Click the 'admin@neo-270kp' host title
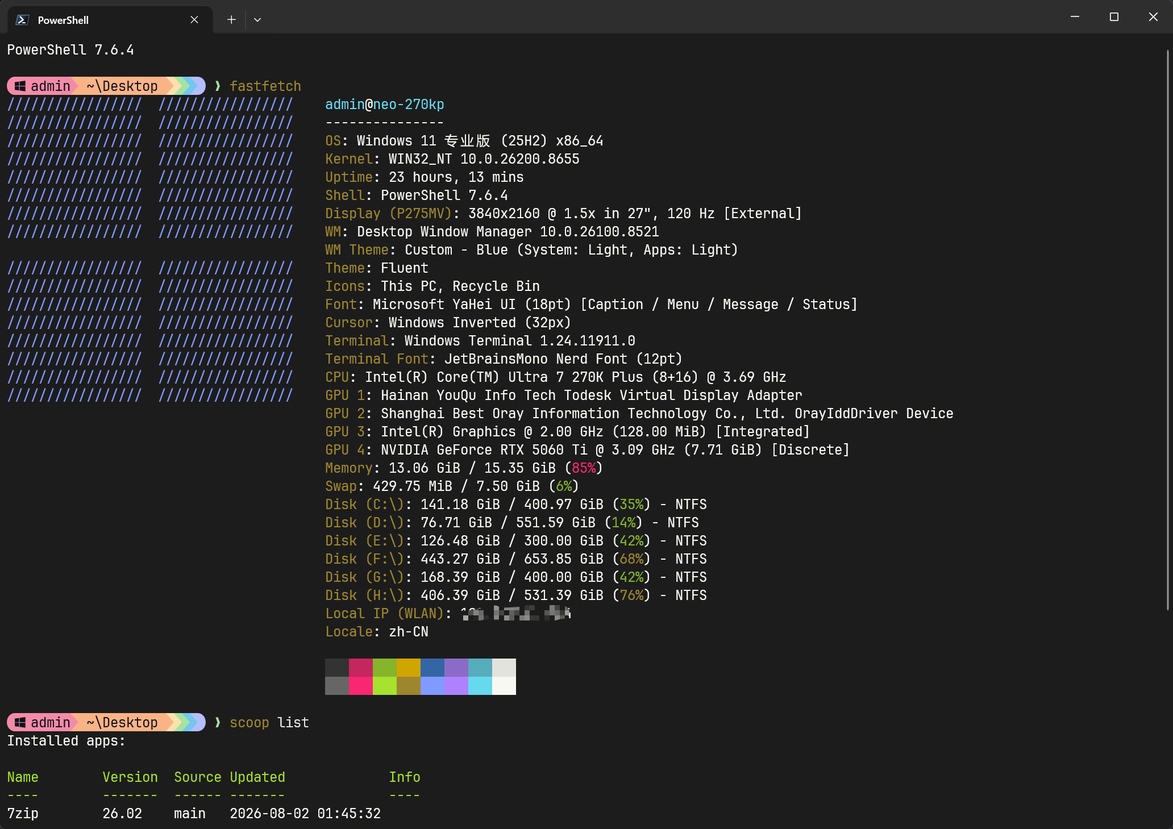Image resolution: width=1173 pixels, height=829 pixels. pyautogui.click(x=385, y=104)
